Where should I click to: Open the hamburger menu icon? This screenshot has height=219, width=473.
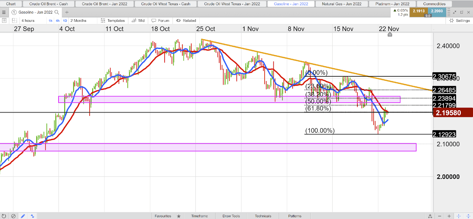click(4, 12)
